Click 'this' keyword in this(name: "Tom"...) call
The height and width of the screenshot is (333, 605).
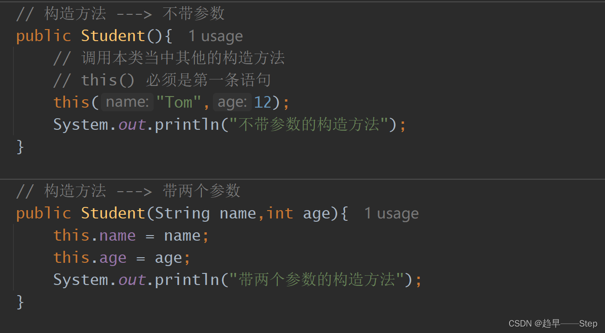click(72, 102)
